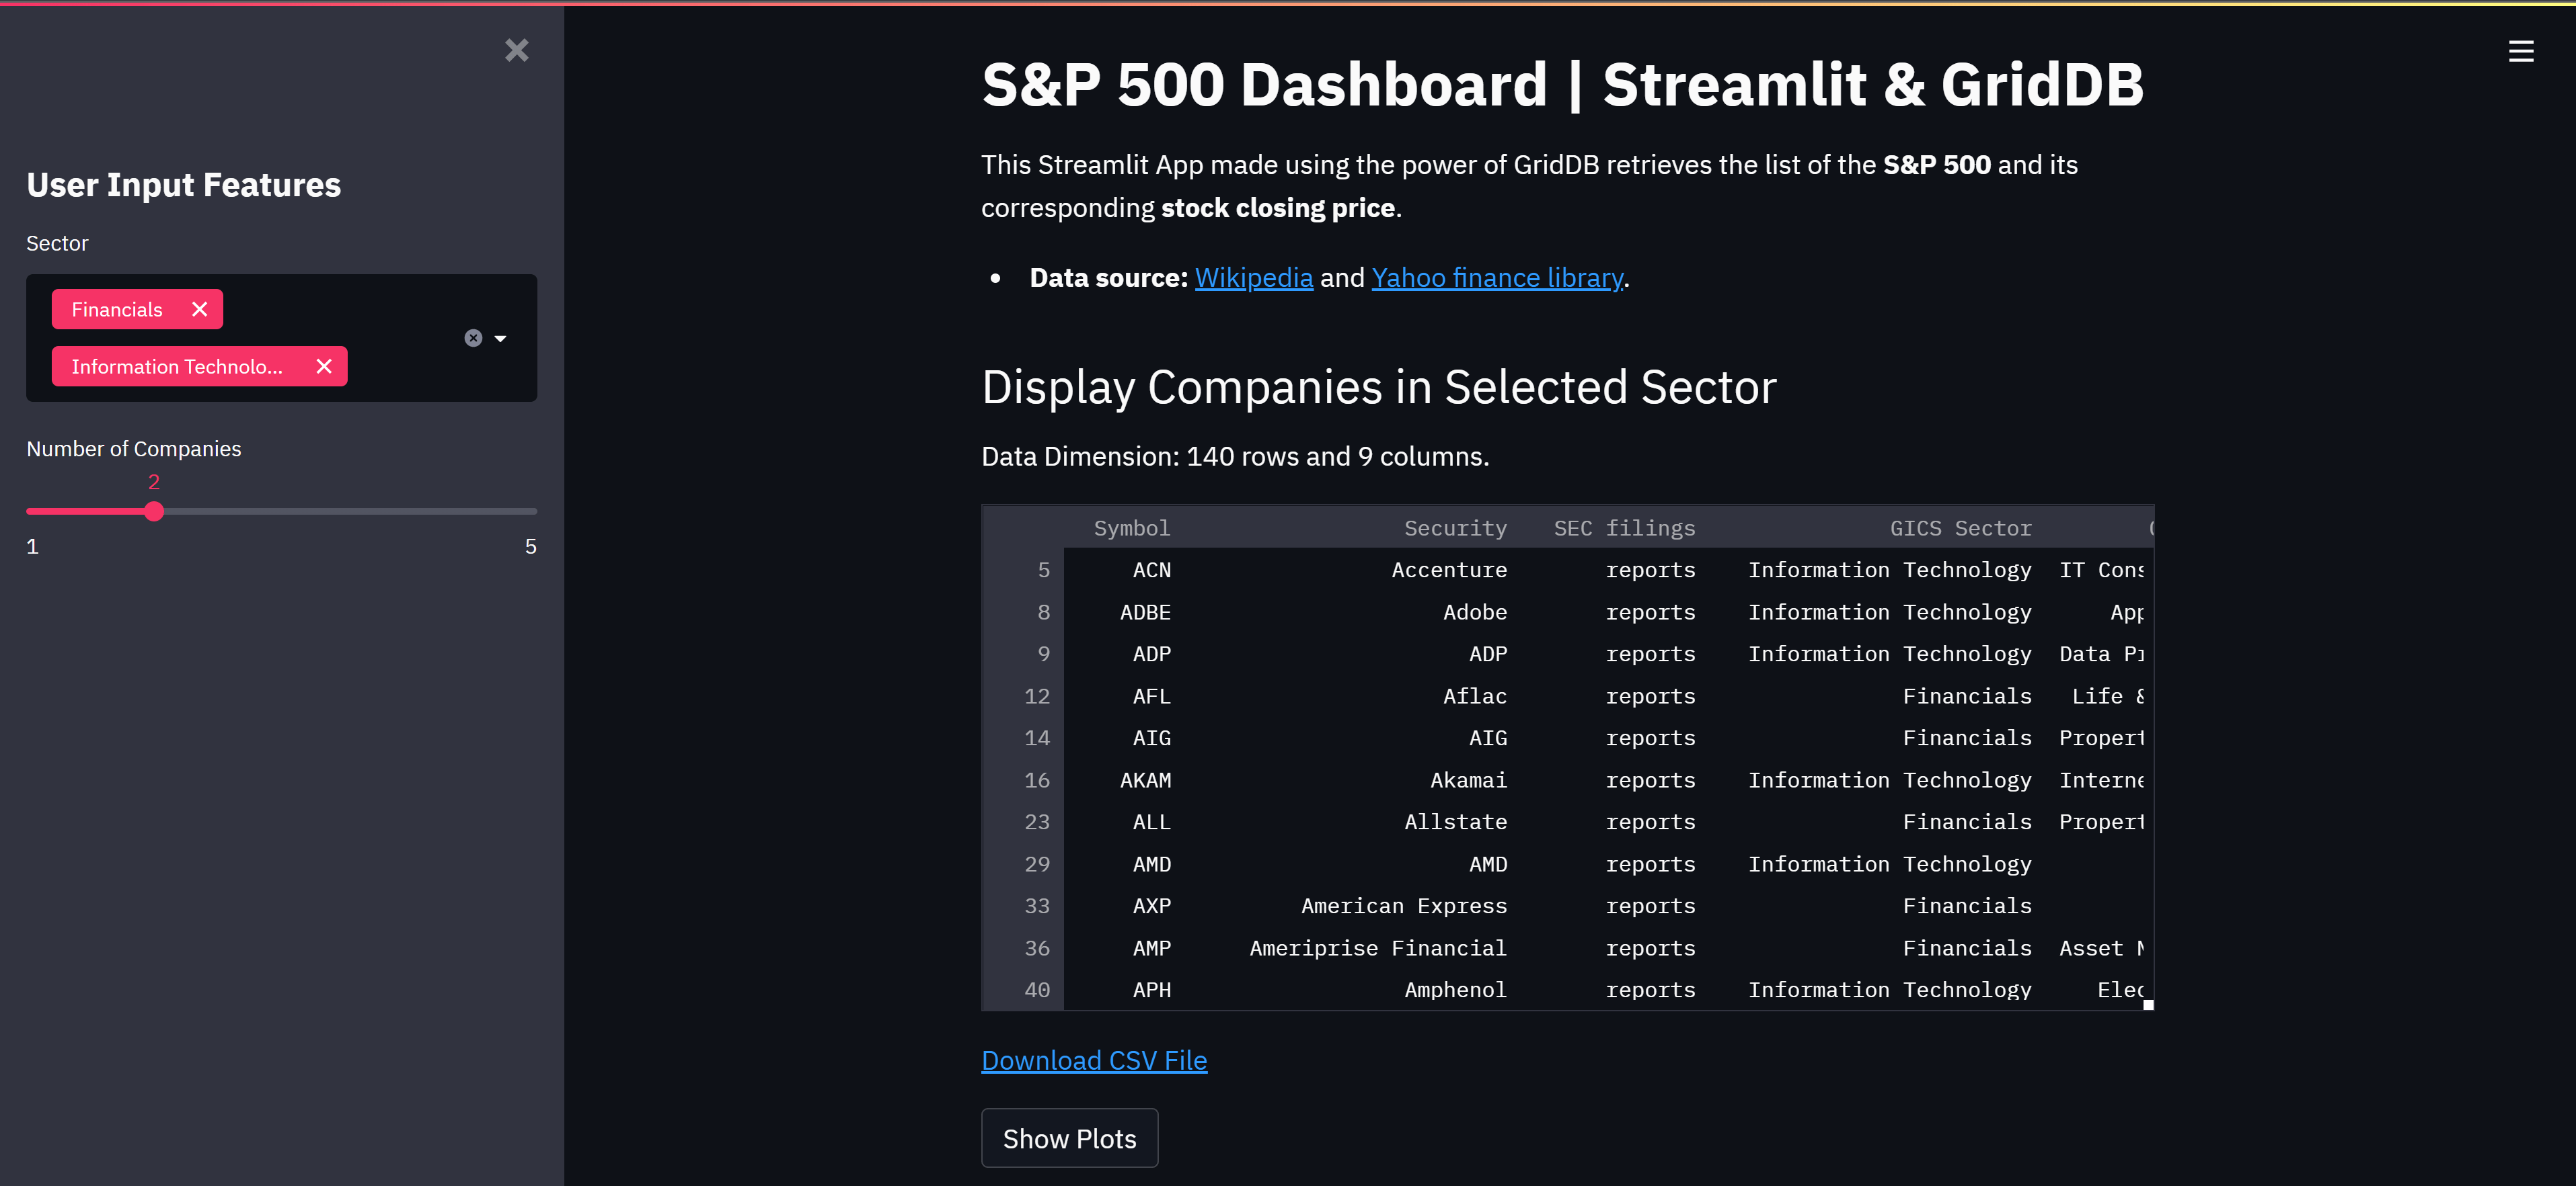Remove the Information Technology sector tag
Screen dimensions: 2576x1186
[x=324, y=366]
